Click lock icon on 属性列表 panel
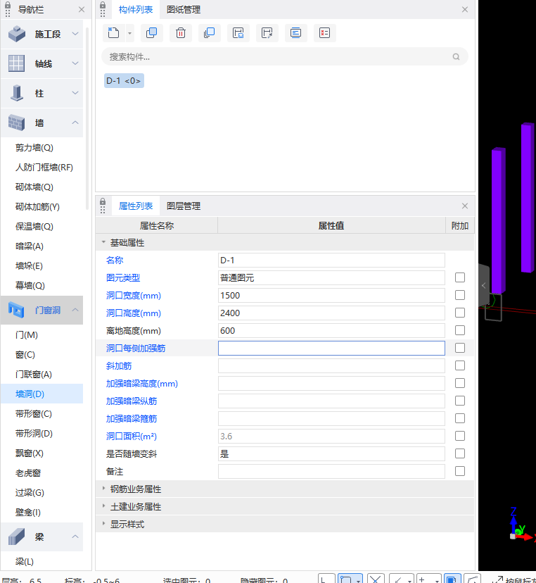This screenshot has width=536, height=583. click(x=103, y=202)
